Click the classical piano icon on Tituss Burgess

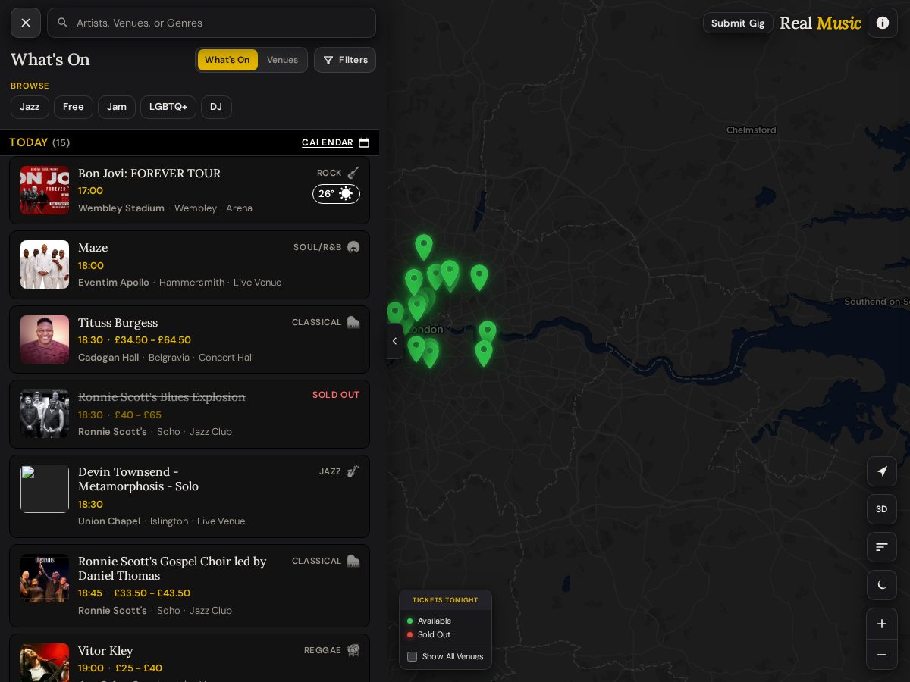[x=353, y=322]
